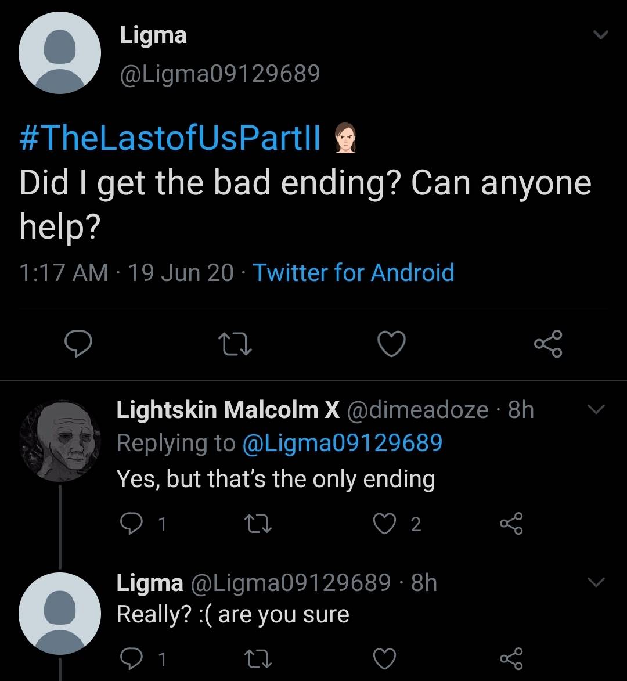Open options chevron on main tweet
Screen dimensions: 627x681
coord(600,36)
